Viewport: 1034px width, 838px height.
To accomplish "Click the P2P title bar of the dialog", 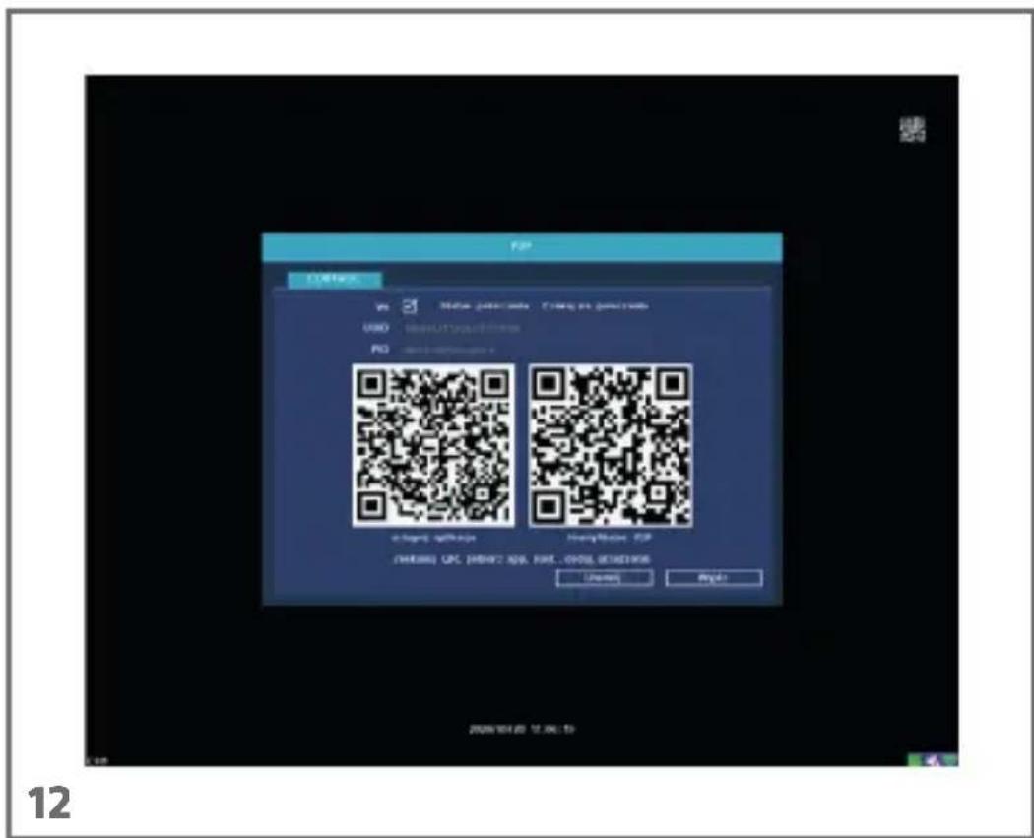I will [522, 246].
